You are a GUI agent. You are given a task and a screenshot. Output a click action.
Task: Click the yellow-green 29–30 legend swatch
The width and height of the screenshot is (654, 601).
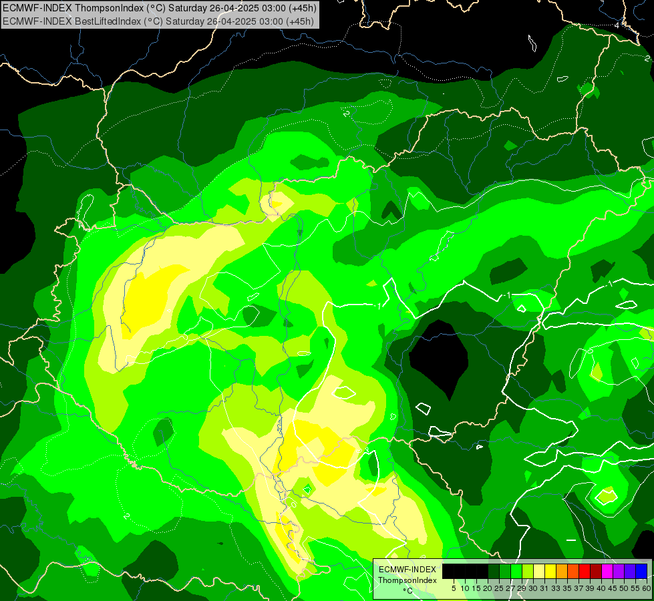click(528, 572)
